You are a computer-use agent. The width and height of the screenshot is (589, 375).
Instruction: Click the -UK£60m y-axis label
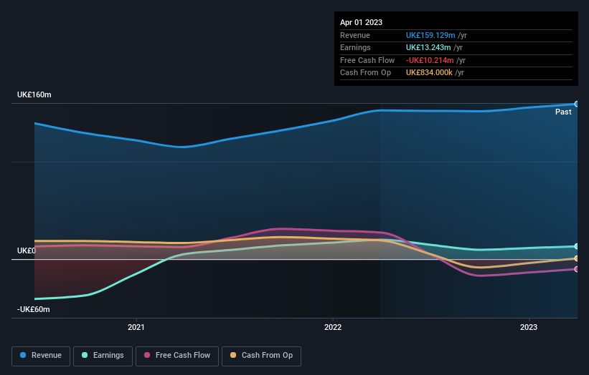pyautogui.click(x=34, y=309)
